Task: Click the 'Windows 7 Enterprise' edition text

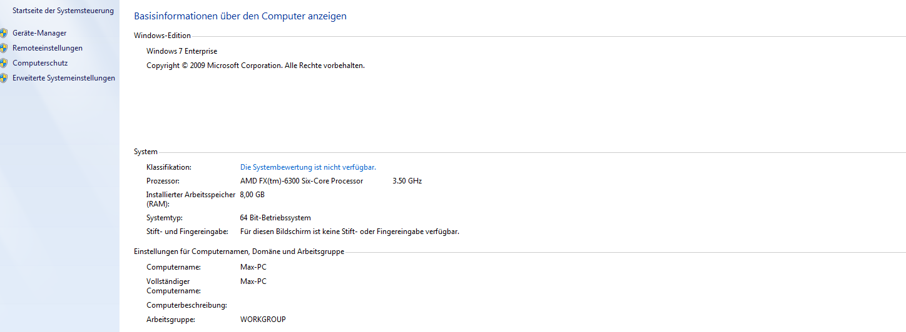Action: (182, 51)
